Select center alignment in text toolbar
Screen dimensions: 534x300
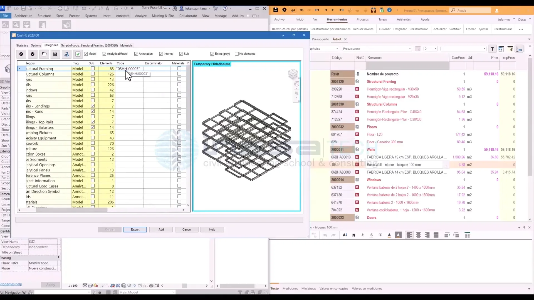click(418, 235)
